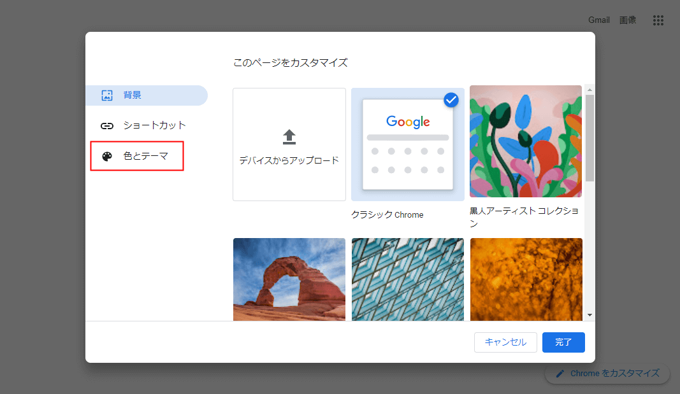
Task: Click the scrollbar down arrow
Action: pyautogui.click(x=590, y=315)
